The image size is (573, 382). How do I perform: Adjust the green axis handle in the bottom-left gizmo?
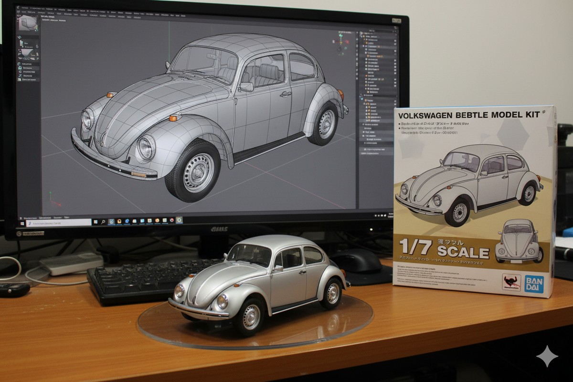[50, 192]
